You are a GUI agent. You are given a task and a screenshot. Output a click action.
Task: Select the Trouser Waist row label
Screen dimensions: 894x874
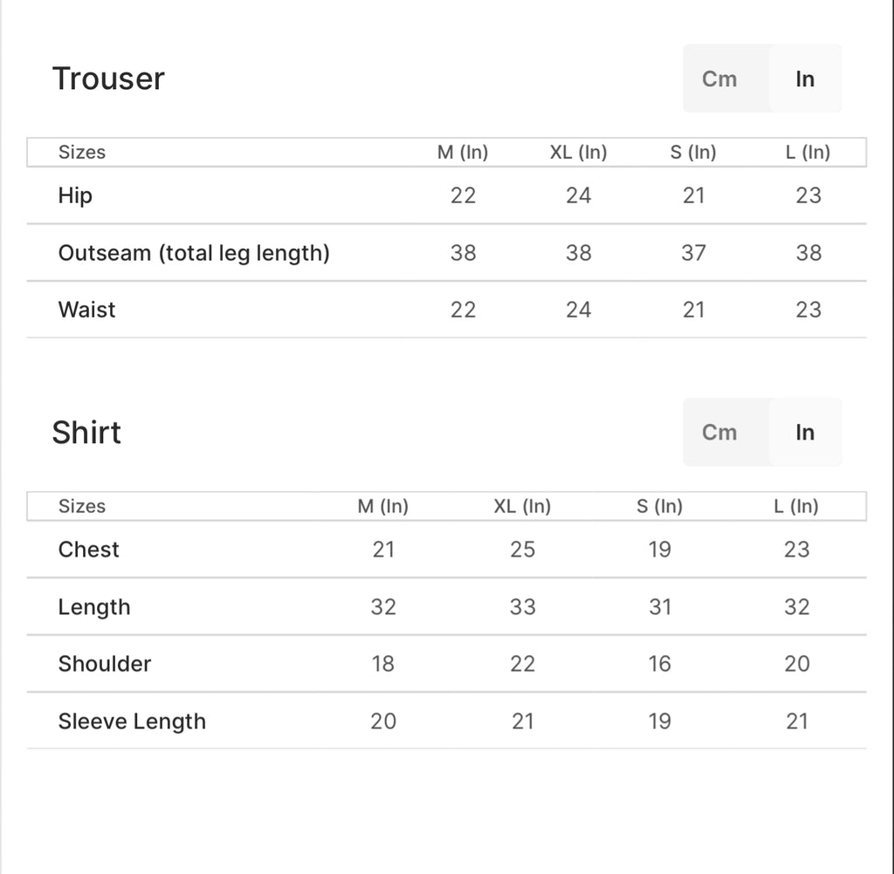tap(86, 310)
